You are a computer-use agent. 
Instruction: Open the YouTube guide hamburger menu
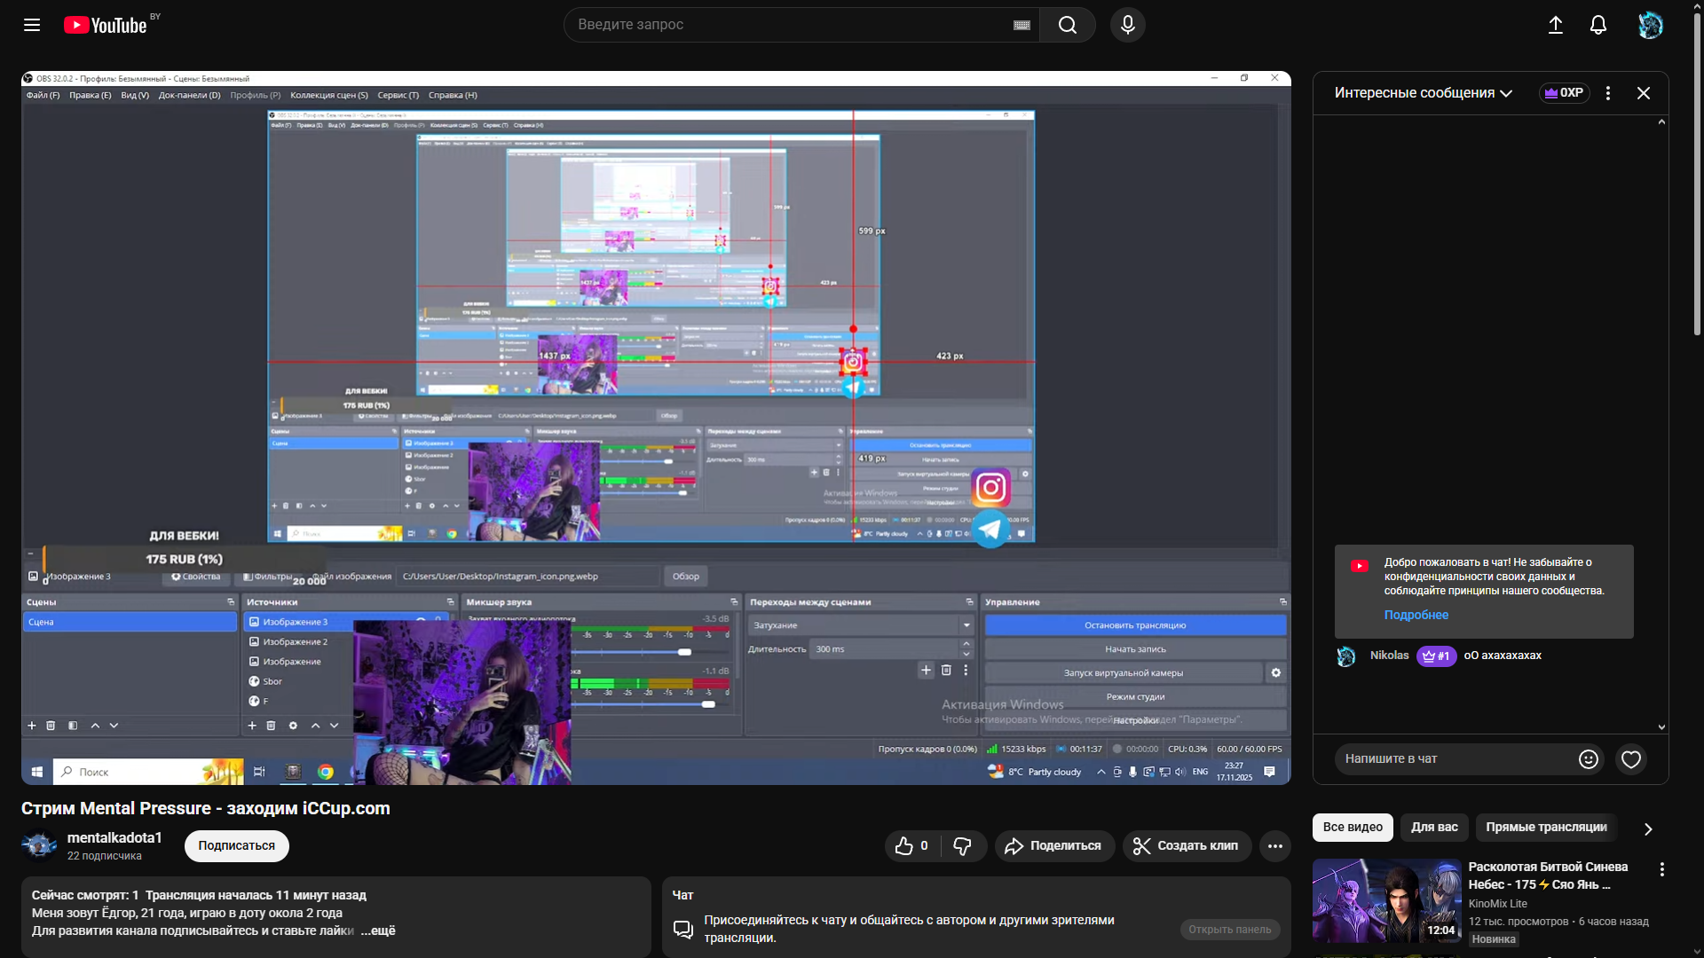click(x=32, y=25)
